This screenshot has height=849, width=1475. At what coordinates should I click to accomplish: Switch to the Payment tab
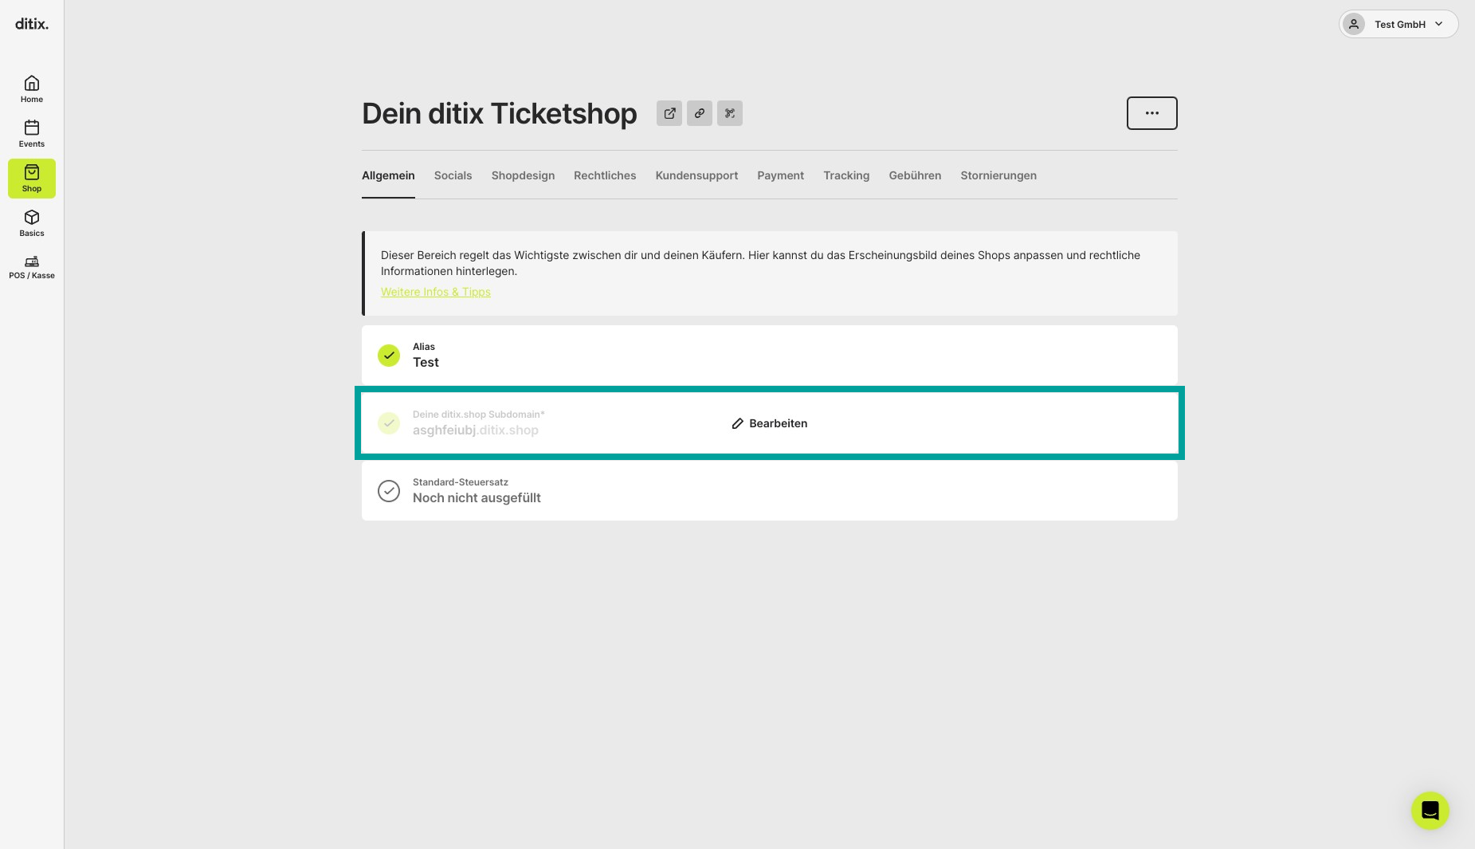click(x=780, y=175)
